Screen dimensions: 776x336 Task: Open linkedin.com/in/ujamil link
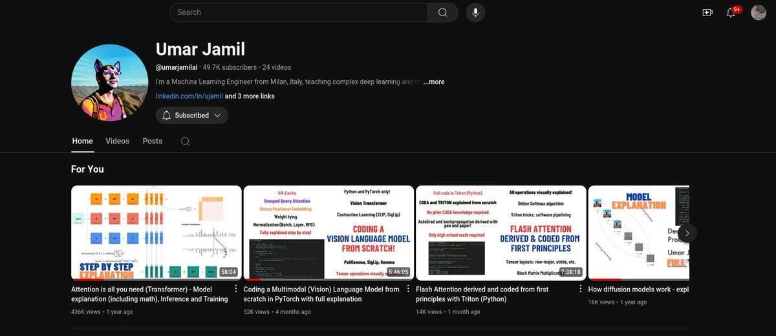(x=189, y=96)
